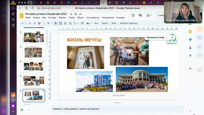Expand the line type dropdown arrow
This screenshot has height=115, width=204.
coord(78,23)
